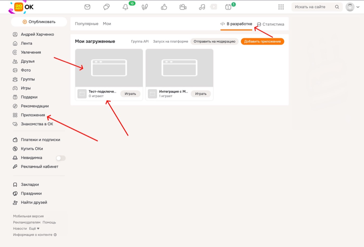Click the Приложения grid icon in sidebar
The image size is (364, 247).
point(15,115)
